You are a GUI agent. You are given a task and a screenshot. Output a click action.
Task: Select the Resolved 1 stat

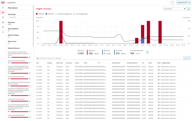107,52
